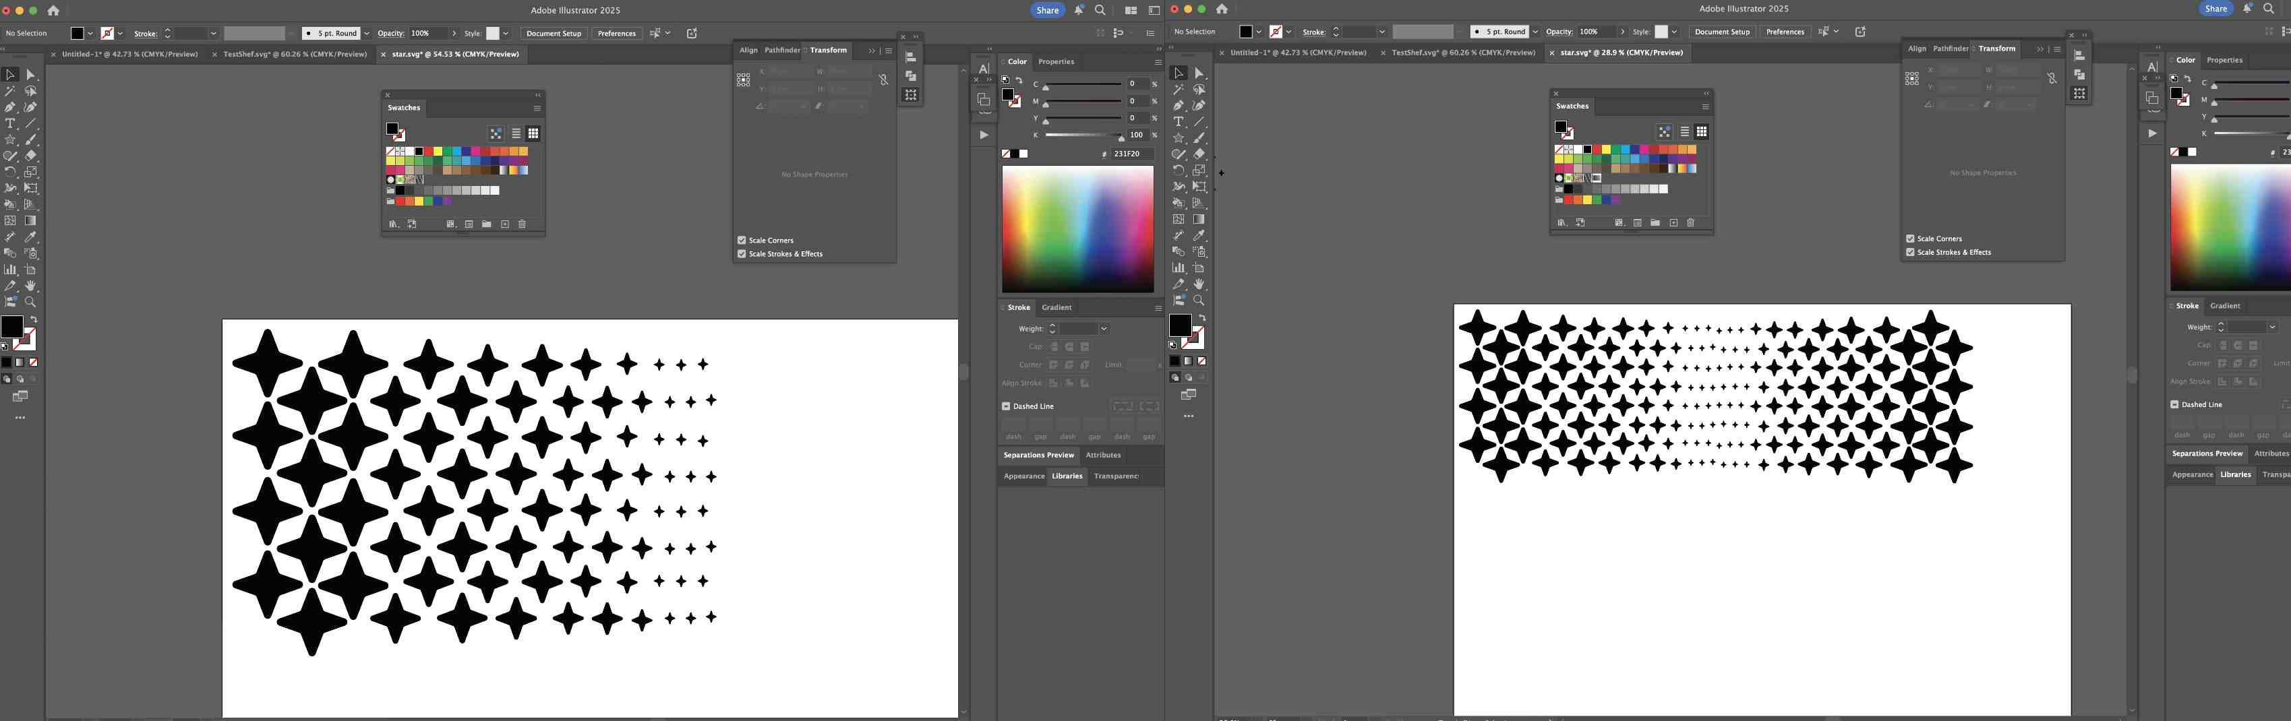Create new swatch in left Swatches panel
This screenshot has width=2291, height=721.
(x=504, y=224)
